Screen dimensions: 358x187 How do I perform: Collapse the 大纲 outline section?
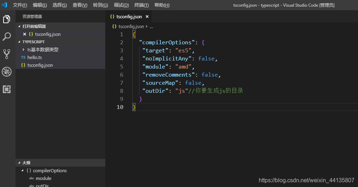click(x=19, y=163)
